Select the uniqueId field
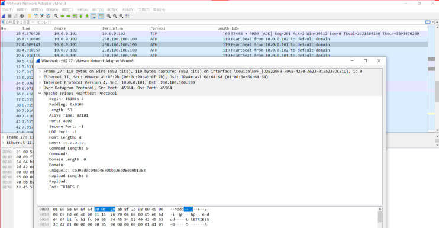 point(98,171)
